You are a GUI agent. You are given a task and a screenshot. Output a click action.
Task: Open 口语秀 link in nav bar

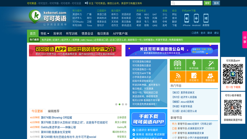195,33
